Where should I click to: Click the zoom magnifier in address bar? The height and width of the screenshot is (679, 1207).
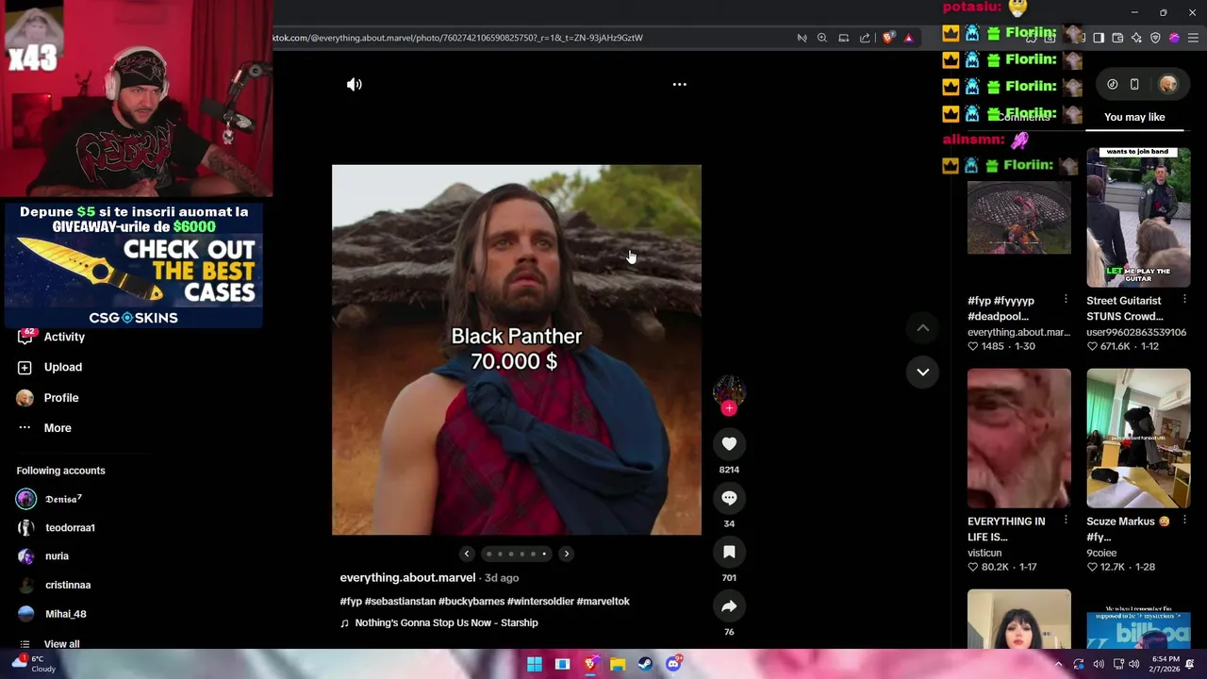[822, 38]
